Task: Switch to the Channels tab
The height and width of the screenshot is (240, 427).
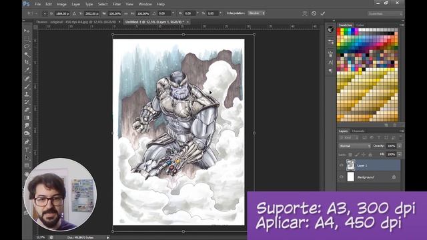Action: click(x=358, y=131)
